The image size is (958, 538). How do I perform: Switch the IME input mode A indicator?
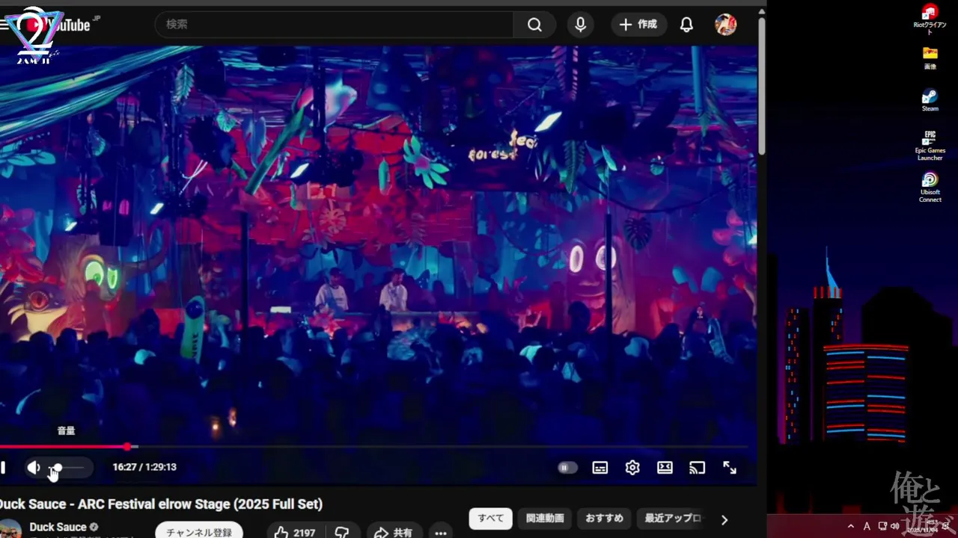click(867, 527)
